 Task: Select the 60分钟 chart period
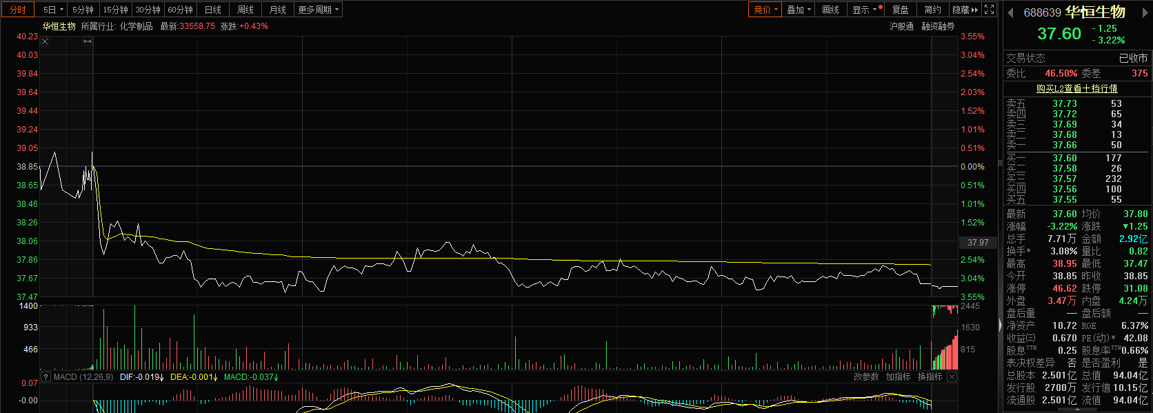point(181,10)
